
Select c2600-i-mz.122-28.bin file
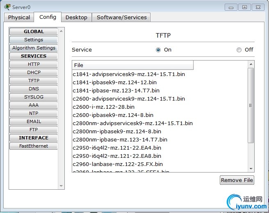point(103,107)
